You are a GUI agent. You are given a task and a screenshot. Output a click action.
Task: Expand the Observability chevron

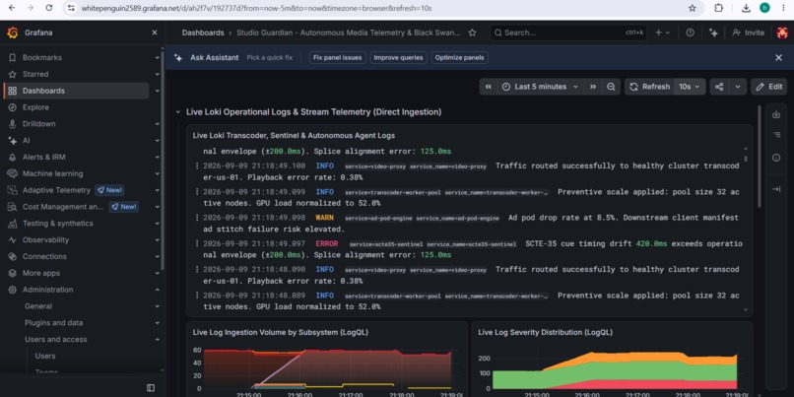tap(157, 240)
